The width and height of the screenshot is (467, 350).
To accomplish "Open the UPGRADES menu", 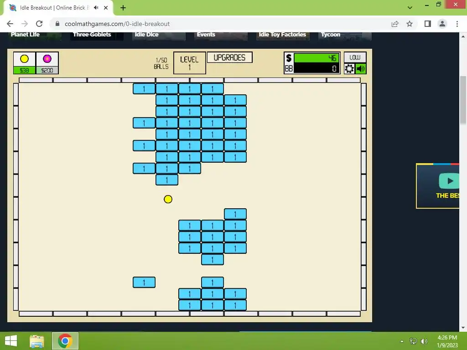I will click(229, 57).
